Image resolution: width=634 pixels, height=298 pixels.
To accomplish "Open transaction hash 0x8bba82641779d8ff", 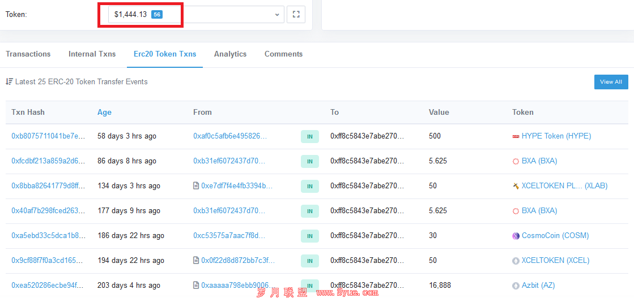I will tap(49, 185).
